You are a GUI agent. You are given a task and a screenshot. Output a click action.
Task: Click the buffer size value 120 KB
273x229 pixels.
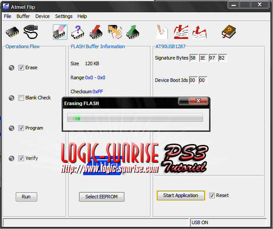92,63
